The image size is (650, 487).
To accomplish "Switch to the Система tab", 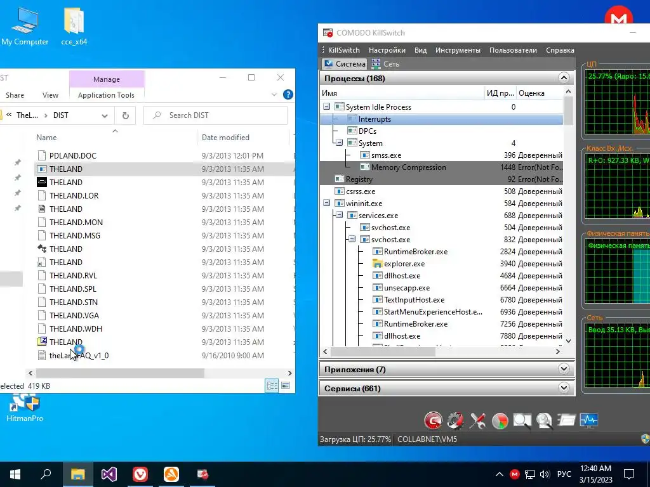I will pyautogui.click(x=345, y=64).
